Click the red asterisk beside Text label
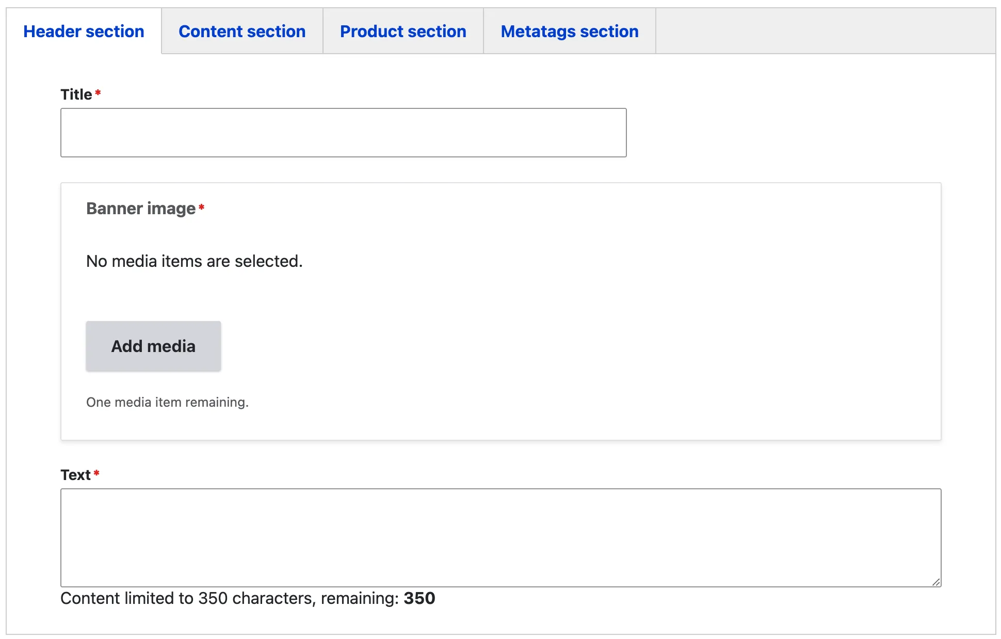The width and height of the screenshot is (1001, 639). tap(96, 473)
